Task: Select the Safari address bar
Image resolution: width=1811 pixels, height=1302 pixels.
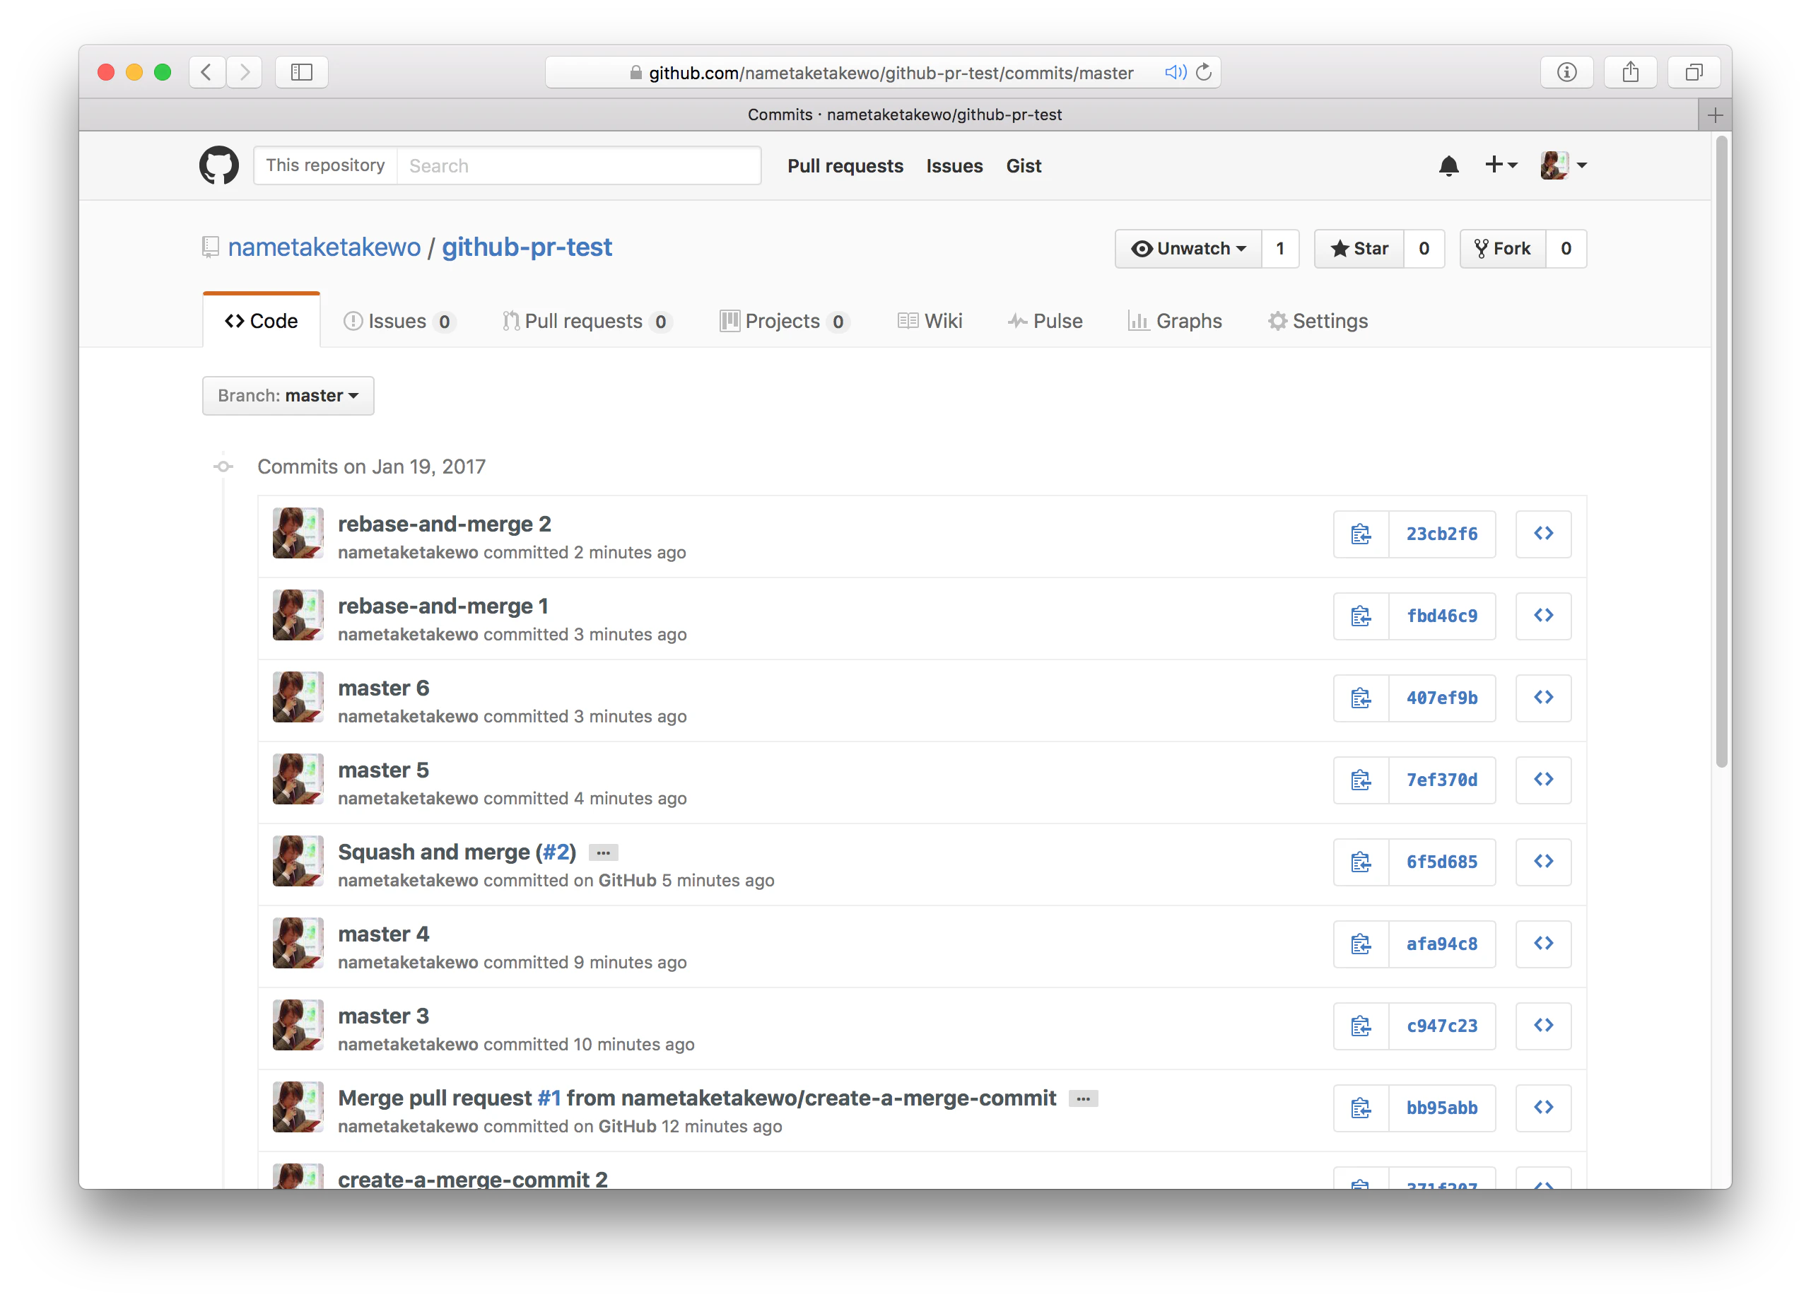Action: click(x=883, y=73)
